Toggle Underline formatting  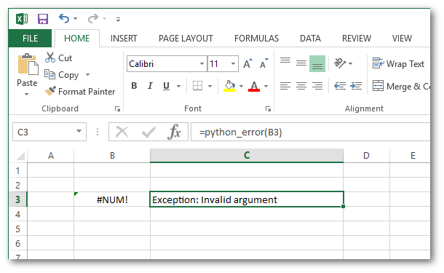[166, 86]
